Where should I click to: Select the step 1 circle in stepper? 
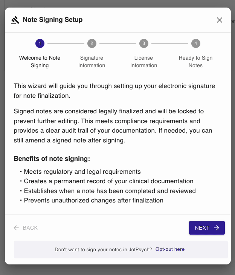(x=40, y=43)
